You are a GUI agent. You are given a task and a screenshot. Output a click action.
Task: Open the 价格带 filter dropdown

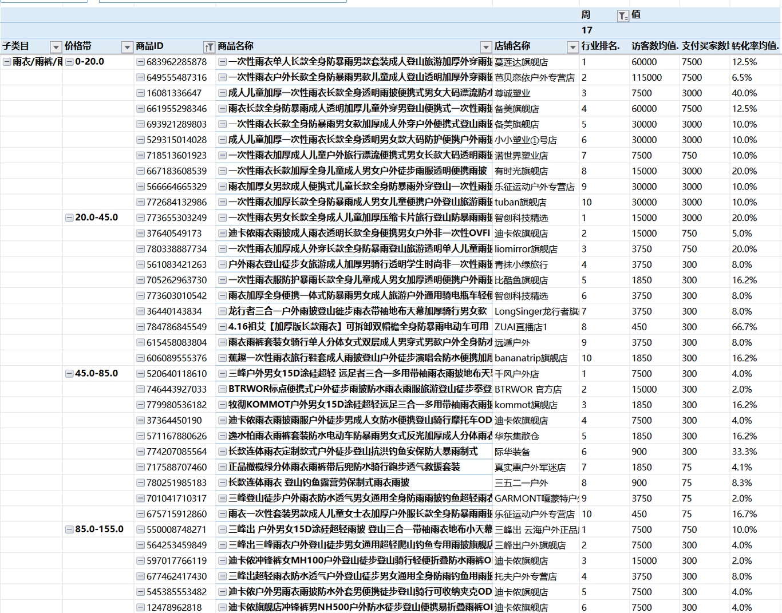127,47
